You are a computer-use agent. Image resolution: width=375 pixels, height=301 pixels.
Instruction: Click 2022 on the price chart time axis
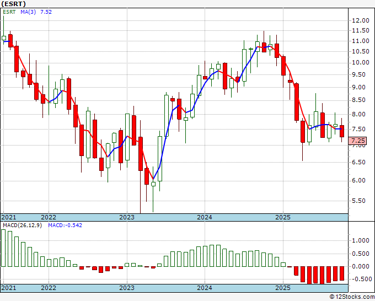point(49,217)
